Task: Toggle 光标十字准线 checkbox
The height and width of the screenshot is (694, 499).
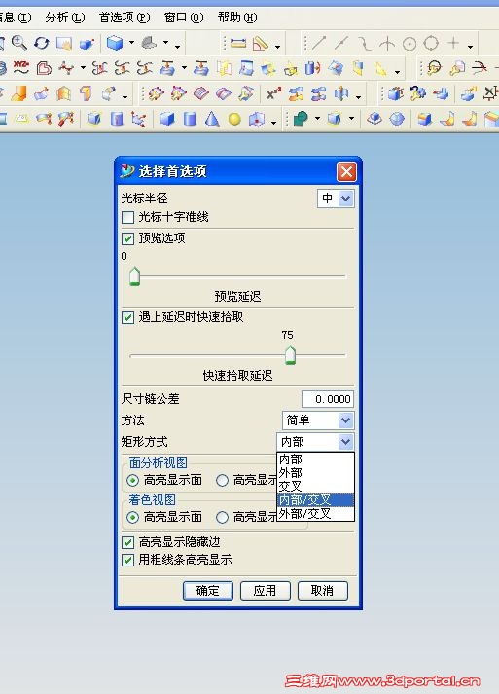Action: pyautogui.click(x=127, y=217)
